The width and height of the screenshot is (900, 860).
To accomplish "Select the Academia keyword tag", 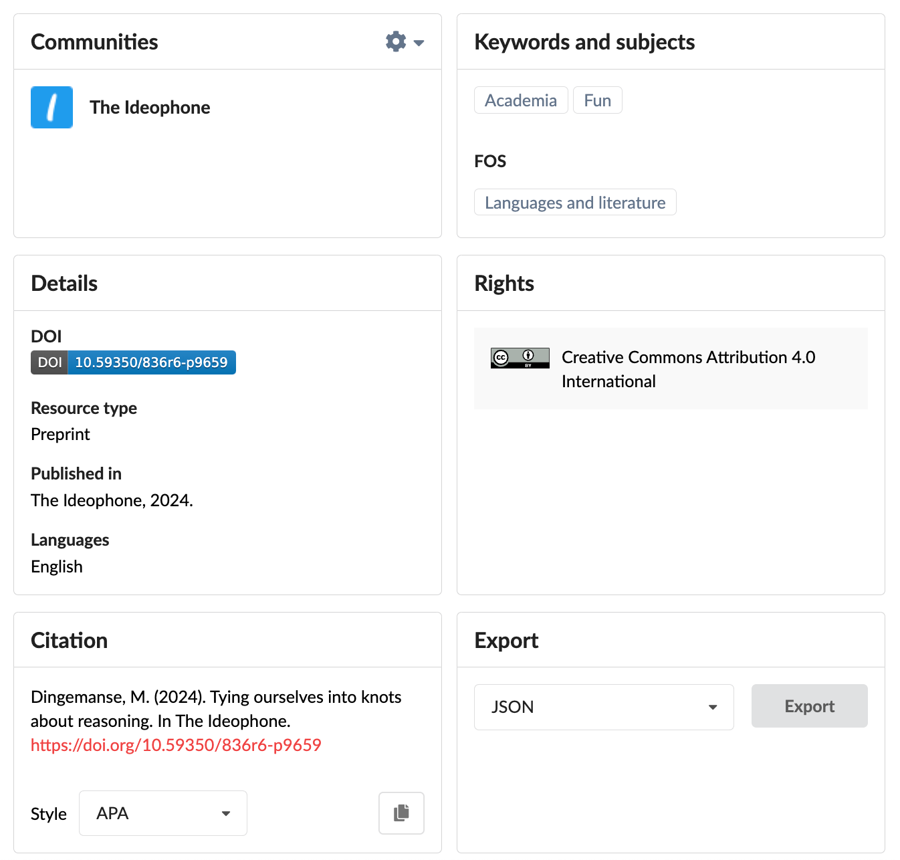I will point(520,100).
